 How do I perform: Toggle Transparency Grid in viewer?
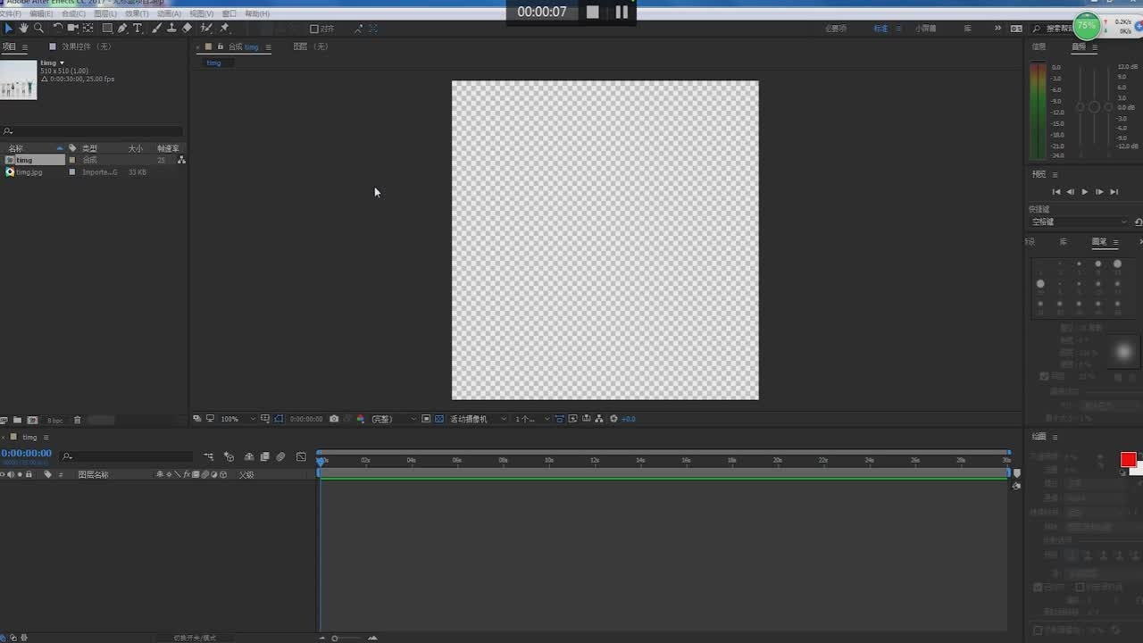coord(439,419)
